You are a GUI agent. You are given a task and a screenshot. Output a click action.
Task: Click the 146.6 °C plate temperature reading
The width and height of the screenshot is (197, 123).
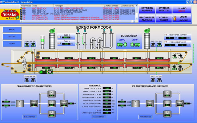click(137, 68)
